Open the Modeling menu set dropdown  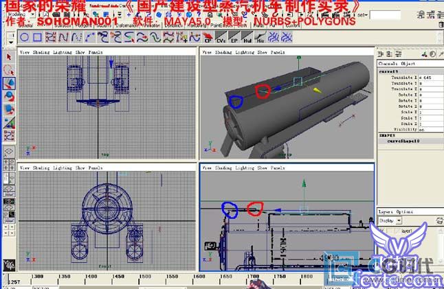20,14
